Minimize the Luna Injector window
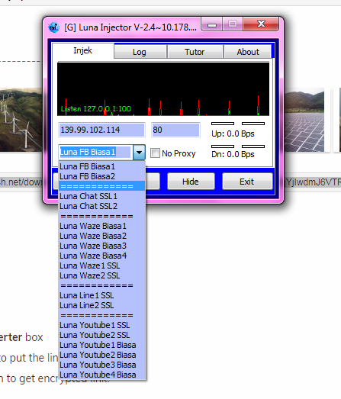 [212, 24]
